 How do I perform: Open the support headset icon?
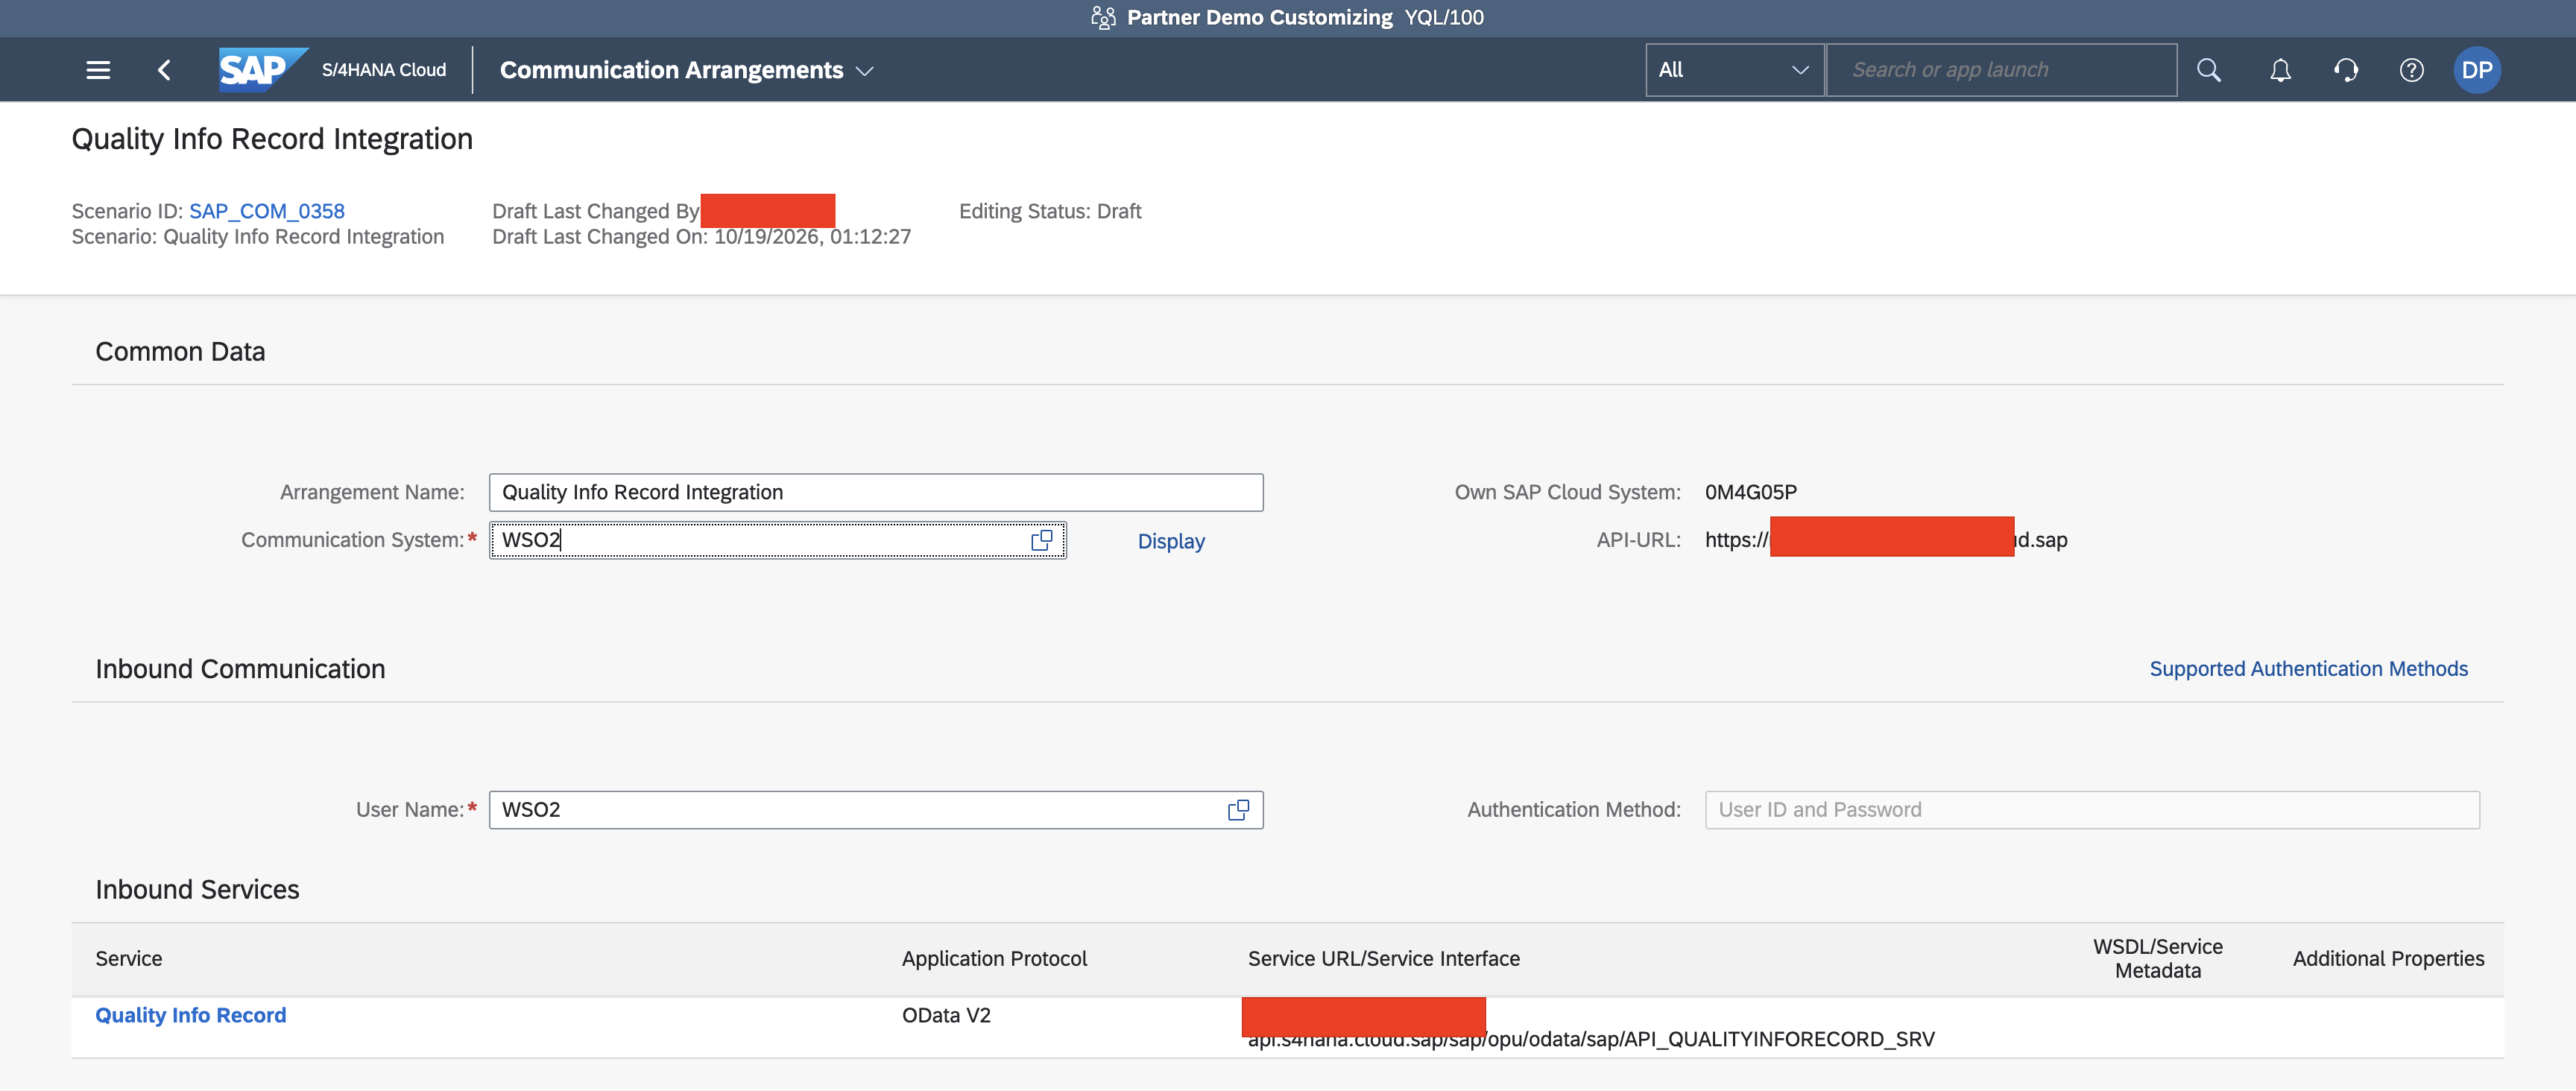(x=2345, y=70)
